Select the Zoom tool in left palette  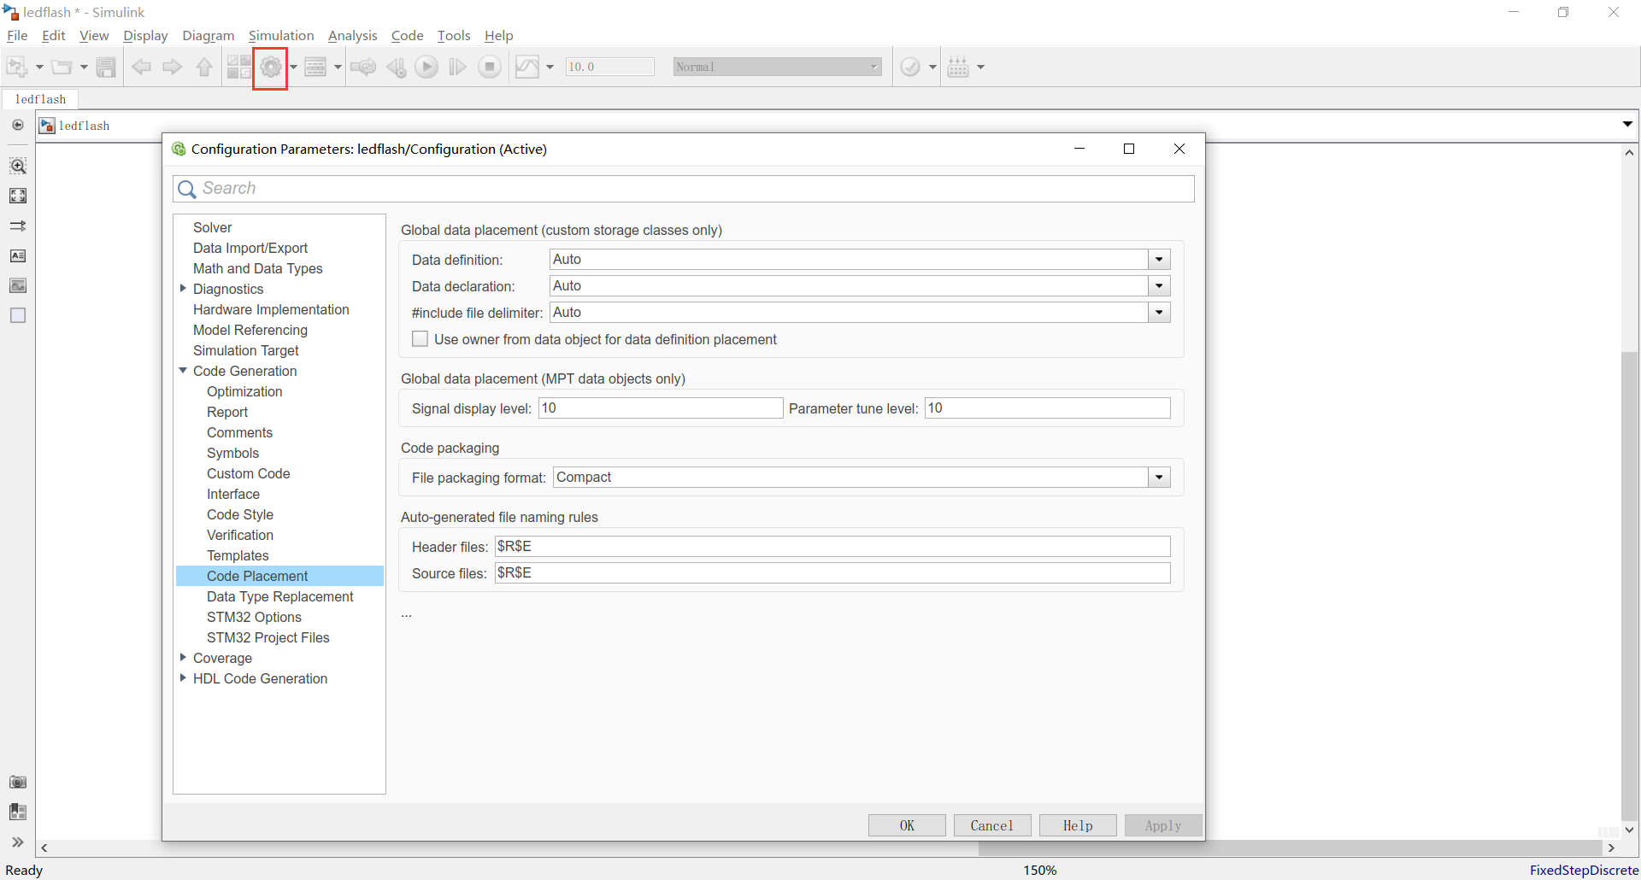coord(18,166)
